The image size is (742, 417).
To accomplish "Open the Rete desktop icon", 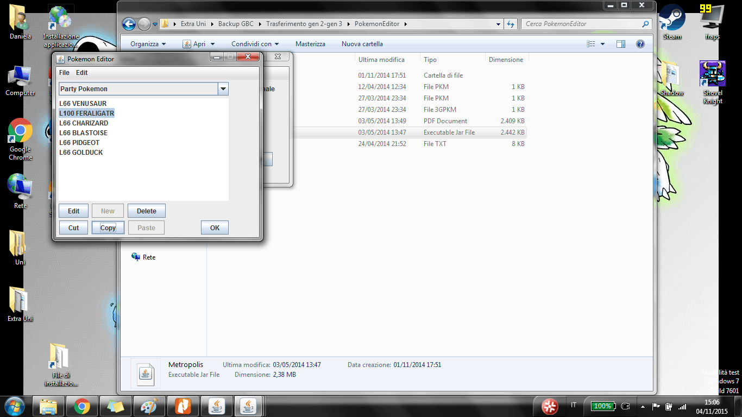I will pos(20,191).
